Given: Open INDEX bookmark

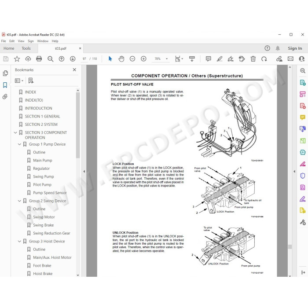Looking at the screenshot, I should [x=30, y=92].
